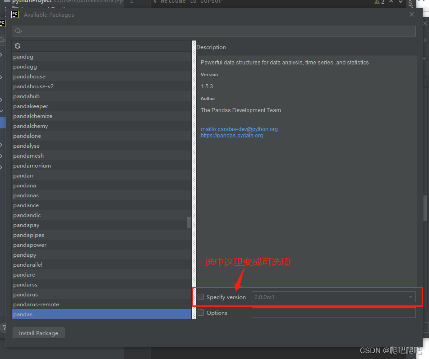429x359 pixels.
Task: Select the pandahub package
Action: click(x=101, y=96)
